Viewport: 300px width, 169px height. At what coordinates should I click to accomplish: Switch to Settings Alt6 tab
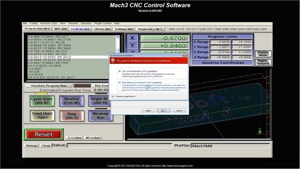tap(124, 29)
